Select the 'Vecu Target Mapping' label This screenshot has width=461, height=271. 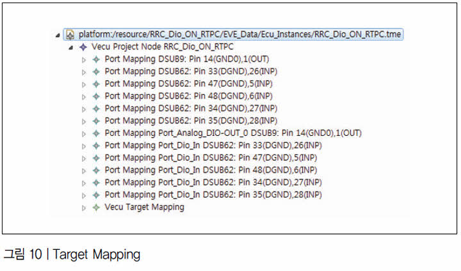144,208
